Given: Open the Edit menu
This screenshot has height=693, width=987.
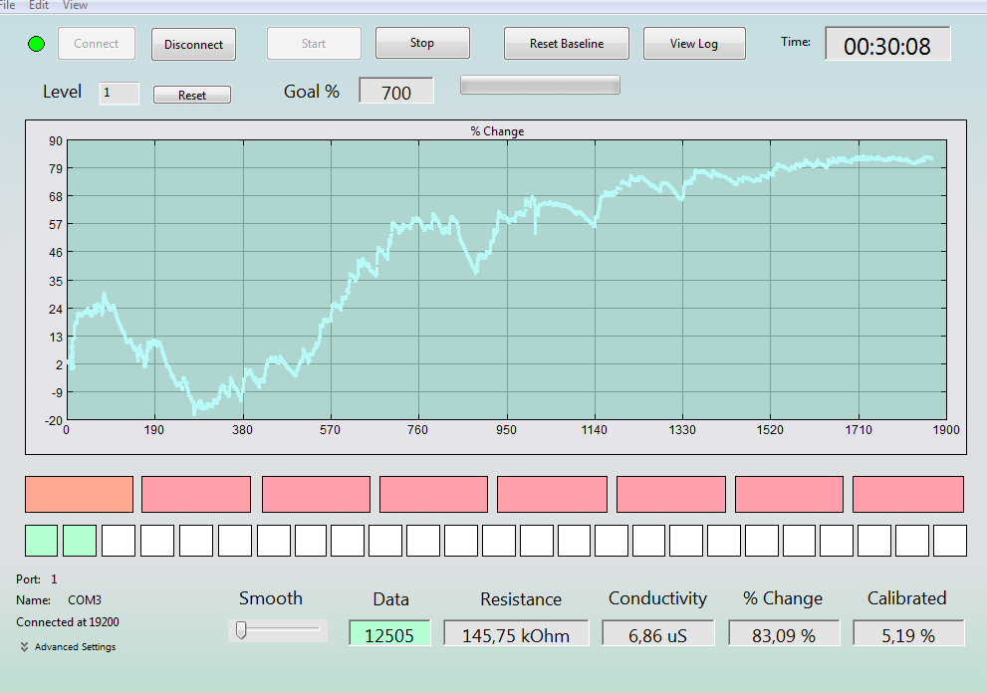Looking at the screenshot, I should [39, 5].
